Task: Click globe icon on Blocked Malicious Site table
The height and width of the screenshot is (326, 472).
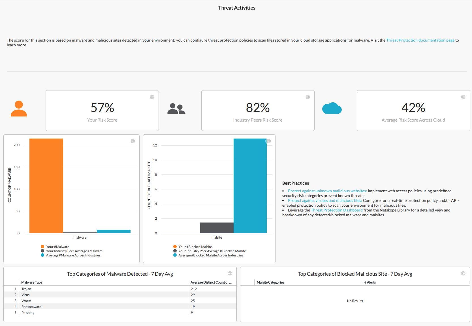Action: pyautogui.click(x=463, y=273)
